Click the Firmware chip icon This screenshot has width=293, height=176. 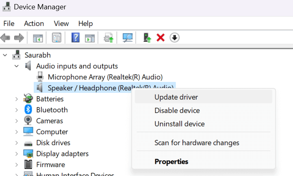click(x=28, y=164)
